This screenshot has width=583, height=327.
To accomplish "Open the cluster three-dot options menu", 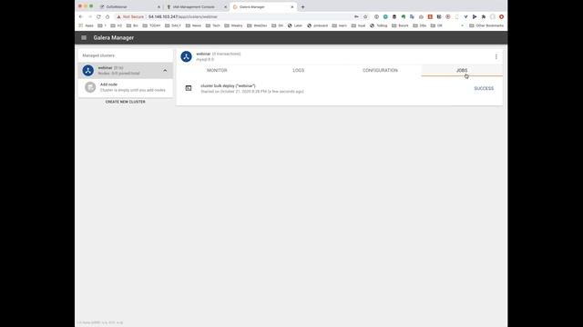I will [x=496, y=56].
